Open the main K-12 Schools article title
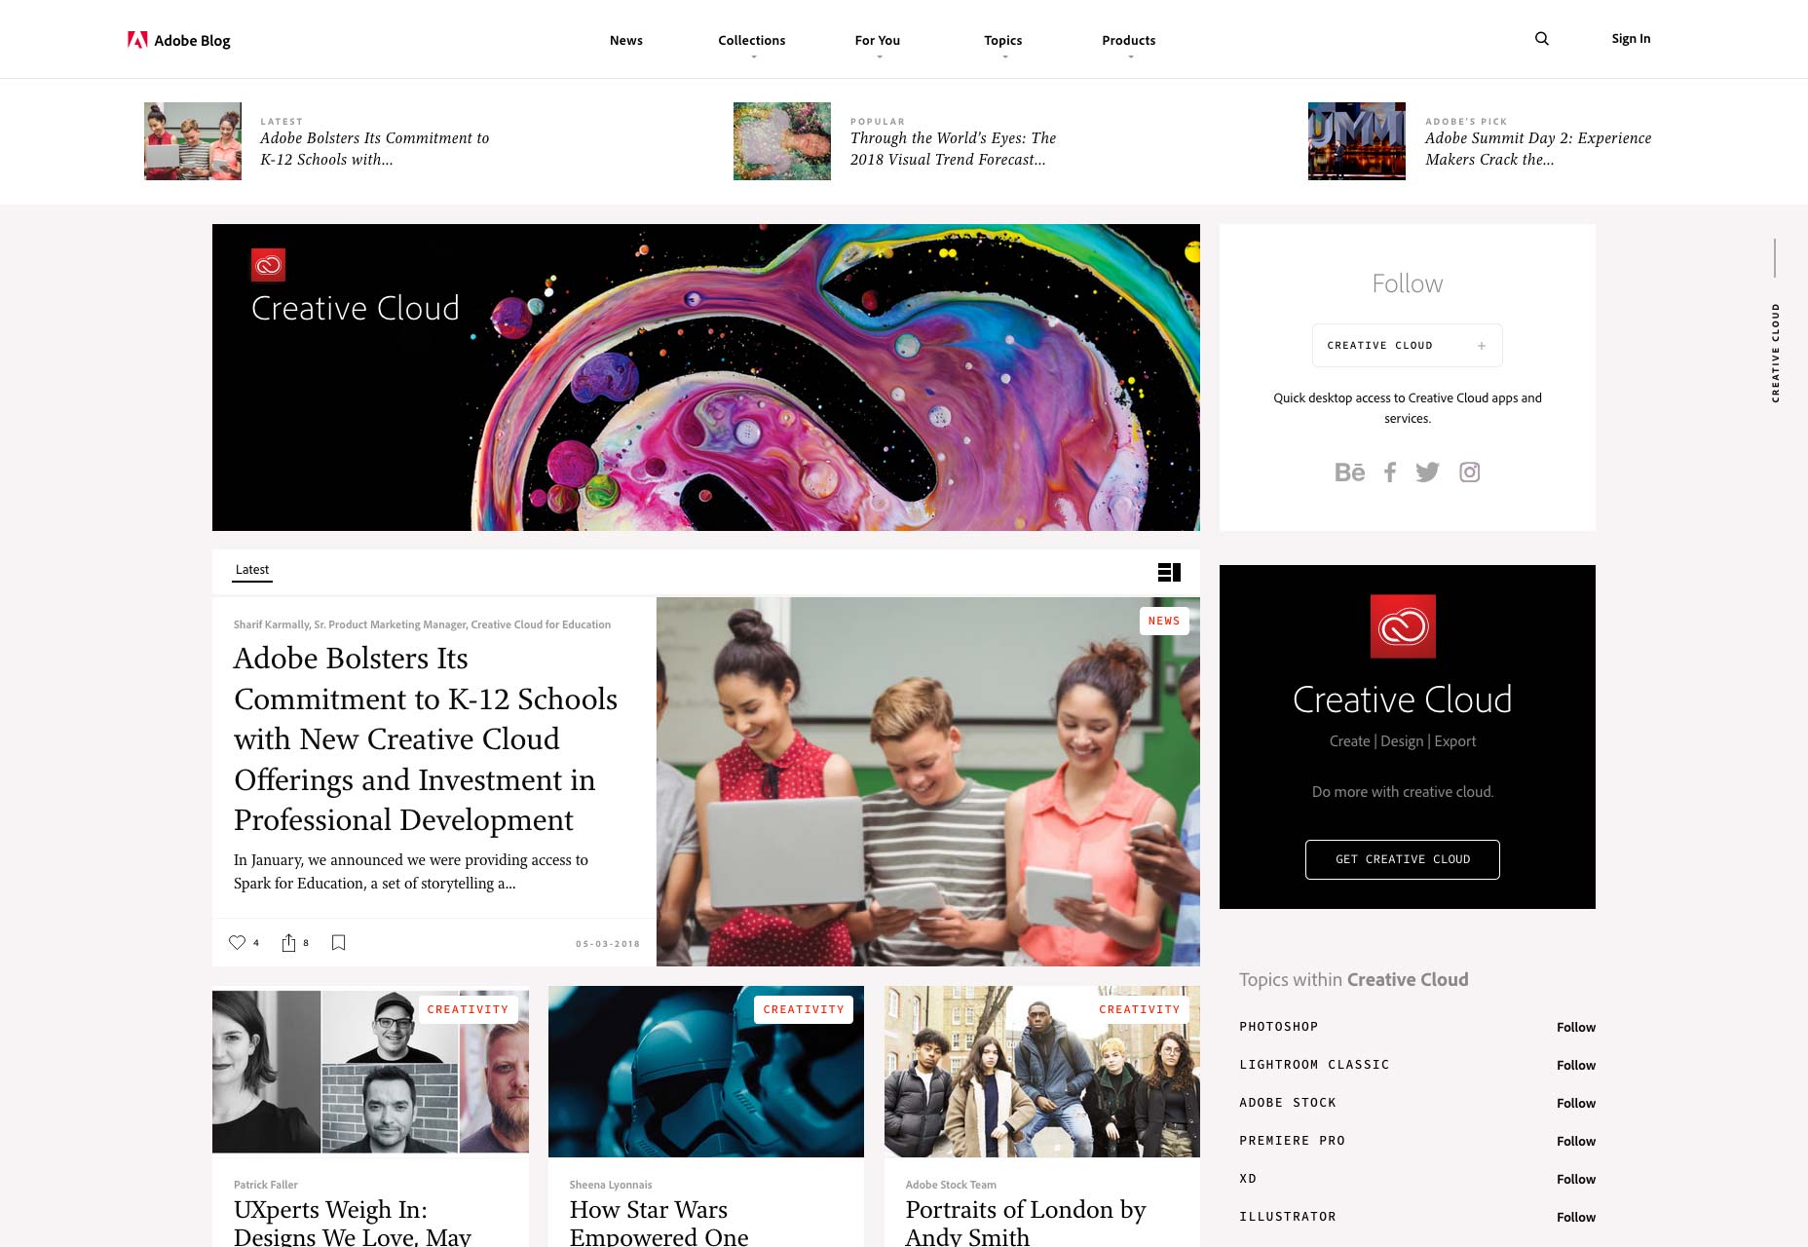The height and width of the screenshot is (1247, 1808). click(x=426, y=739)
